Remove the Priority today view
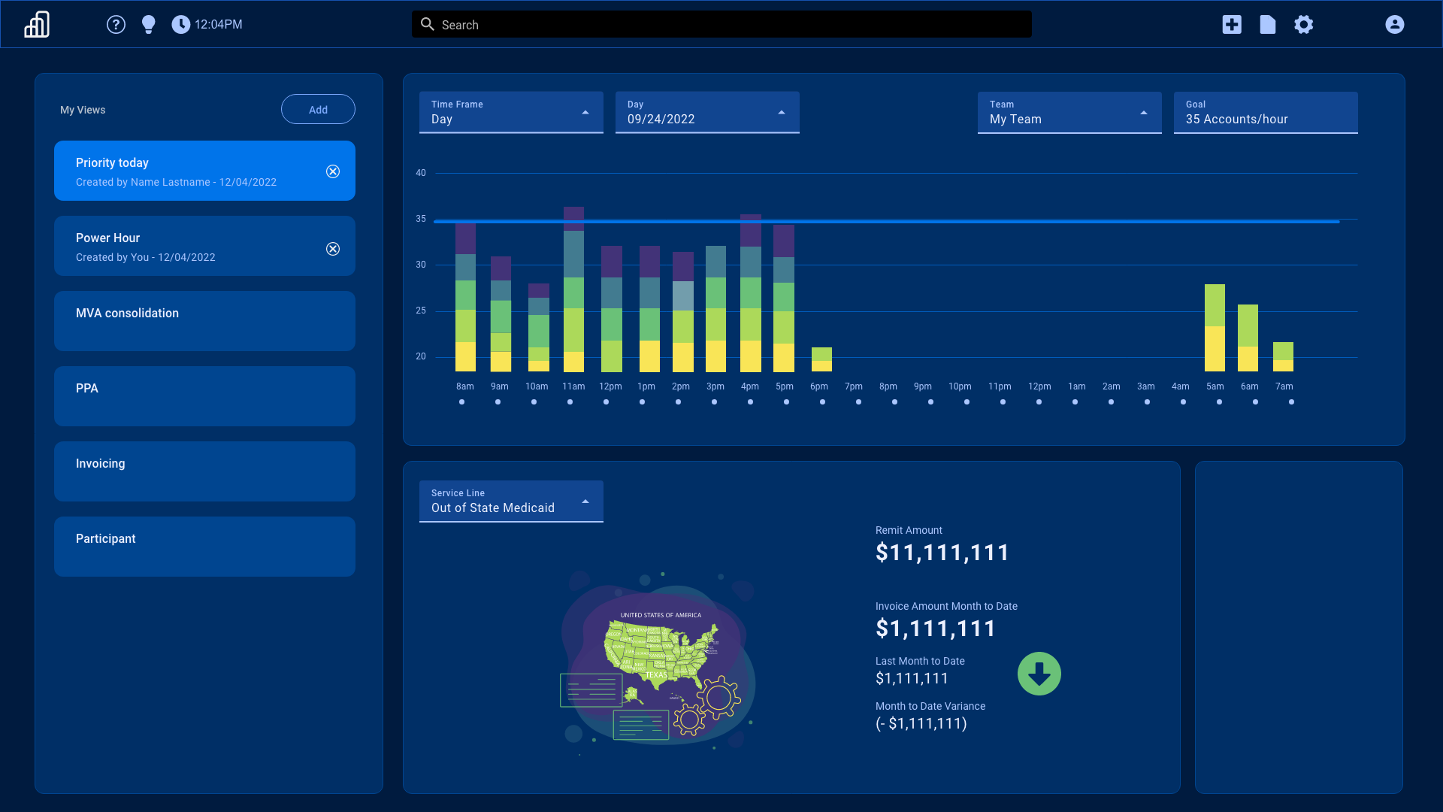 pyautogui.click(x=333, y=171)
